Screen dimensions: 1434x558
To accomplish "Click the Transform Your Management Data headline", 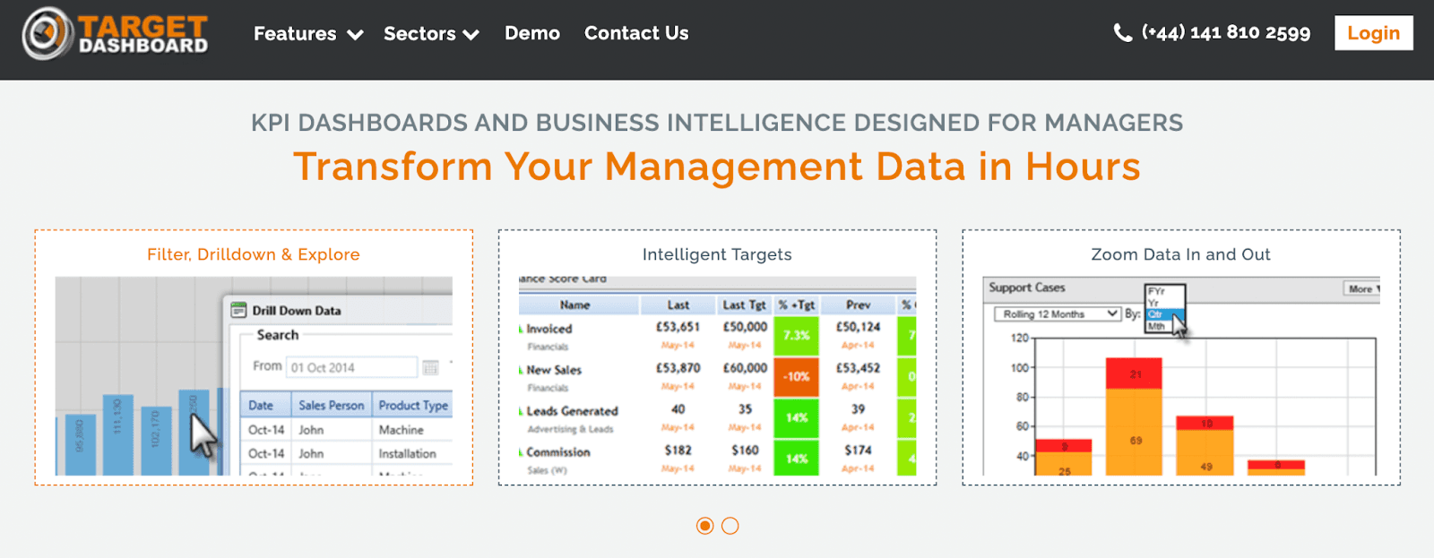I will pyautogui.click(x=717, y=167).
